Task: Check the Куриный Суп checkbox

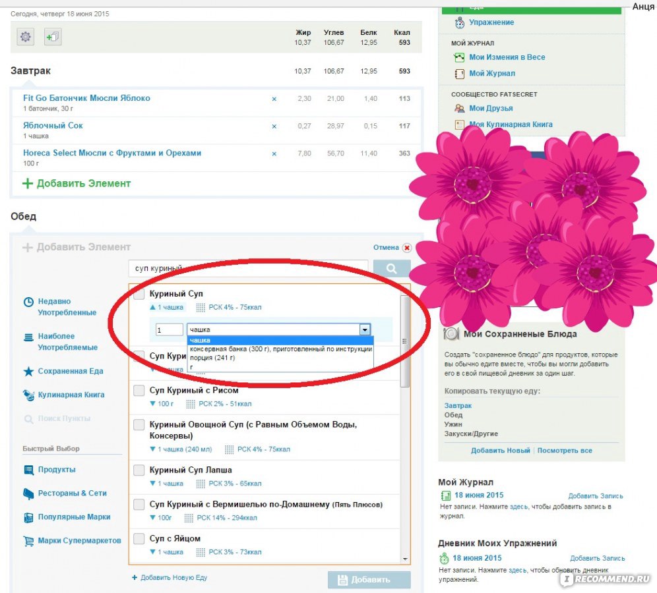Action: [x=139, y=294]
